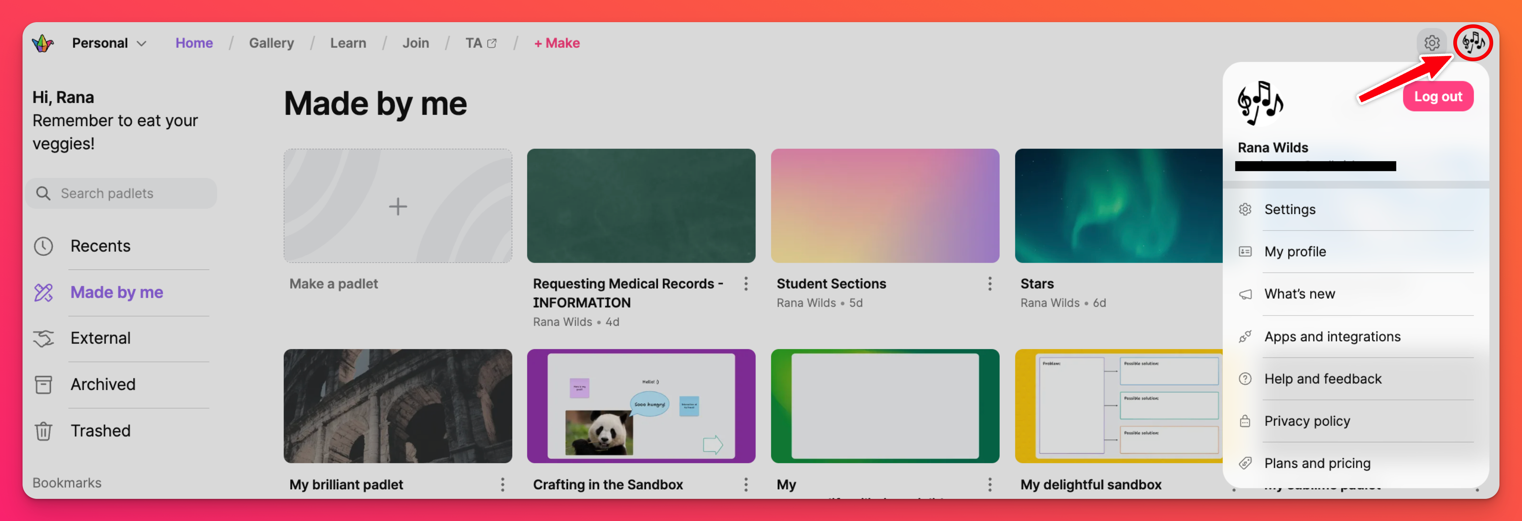Open Apps and integrations menu entry
1522x521 pixels.
coord(1332,336)
